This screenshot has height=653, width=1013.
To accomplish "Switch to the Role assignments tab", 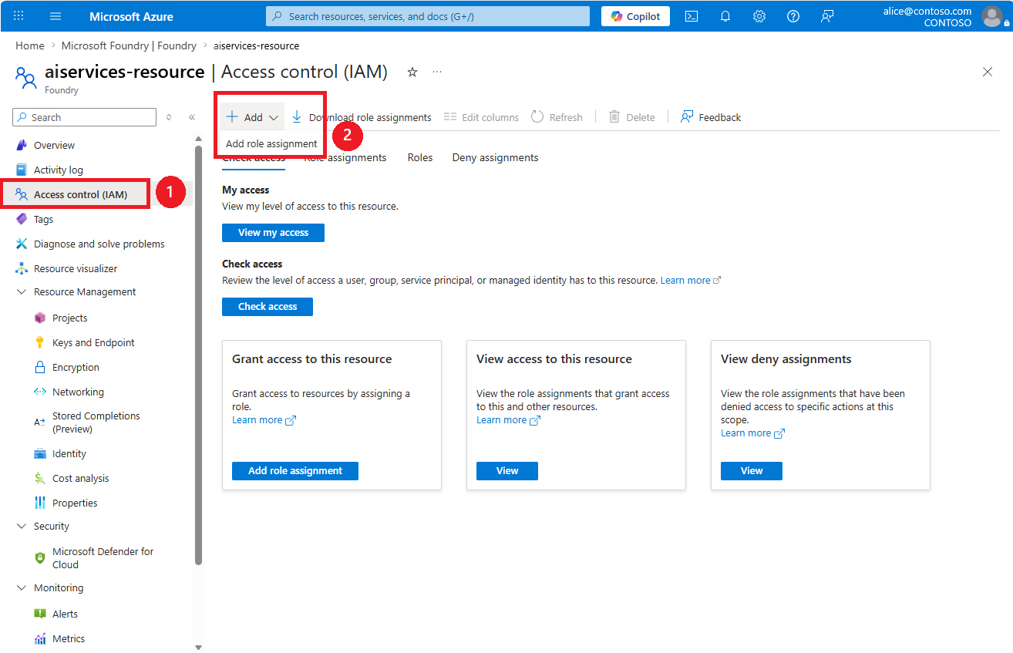I will click(345, 157).
